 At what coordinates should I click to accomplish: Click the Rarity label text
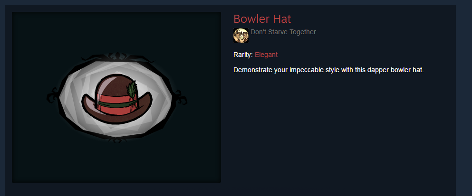pos(243,55)
